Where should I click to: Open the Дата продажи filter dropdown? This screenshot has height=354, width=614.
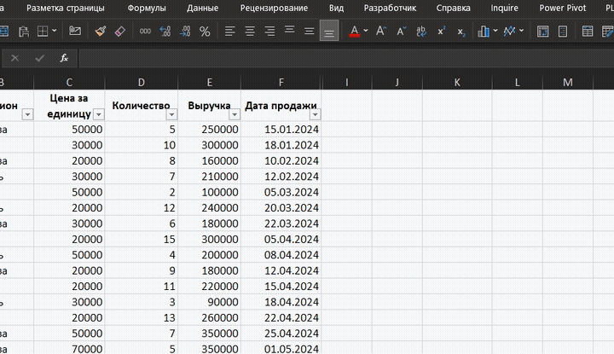[x=315, y=114]
